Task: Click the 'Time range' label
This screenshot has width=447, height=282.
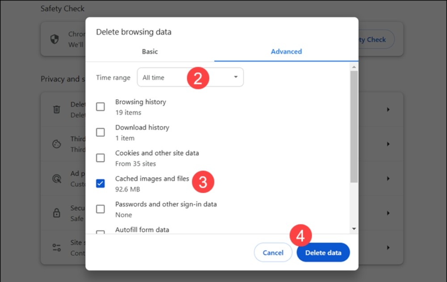Action: click(x=113, y=78)
